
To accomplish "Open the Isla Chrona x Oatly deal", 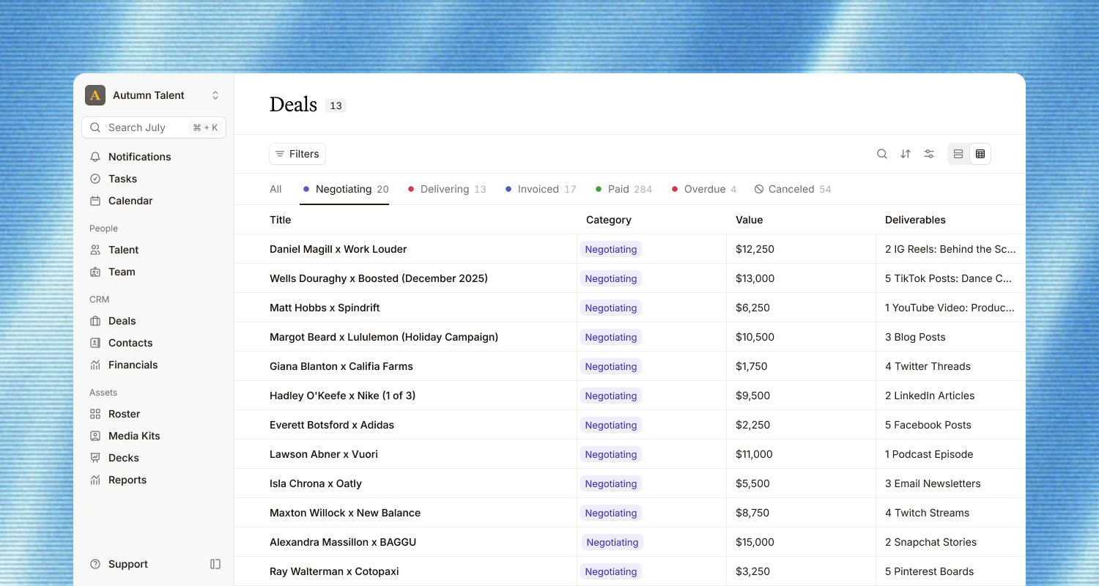I will pos(316,483).
